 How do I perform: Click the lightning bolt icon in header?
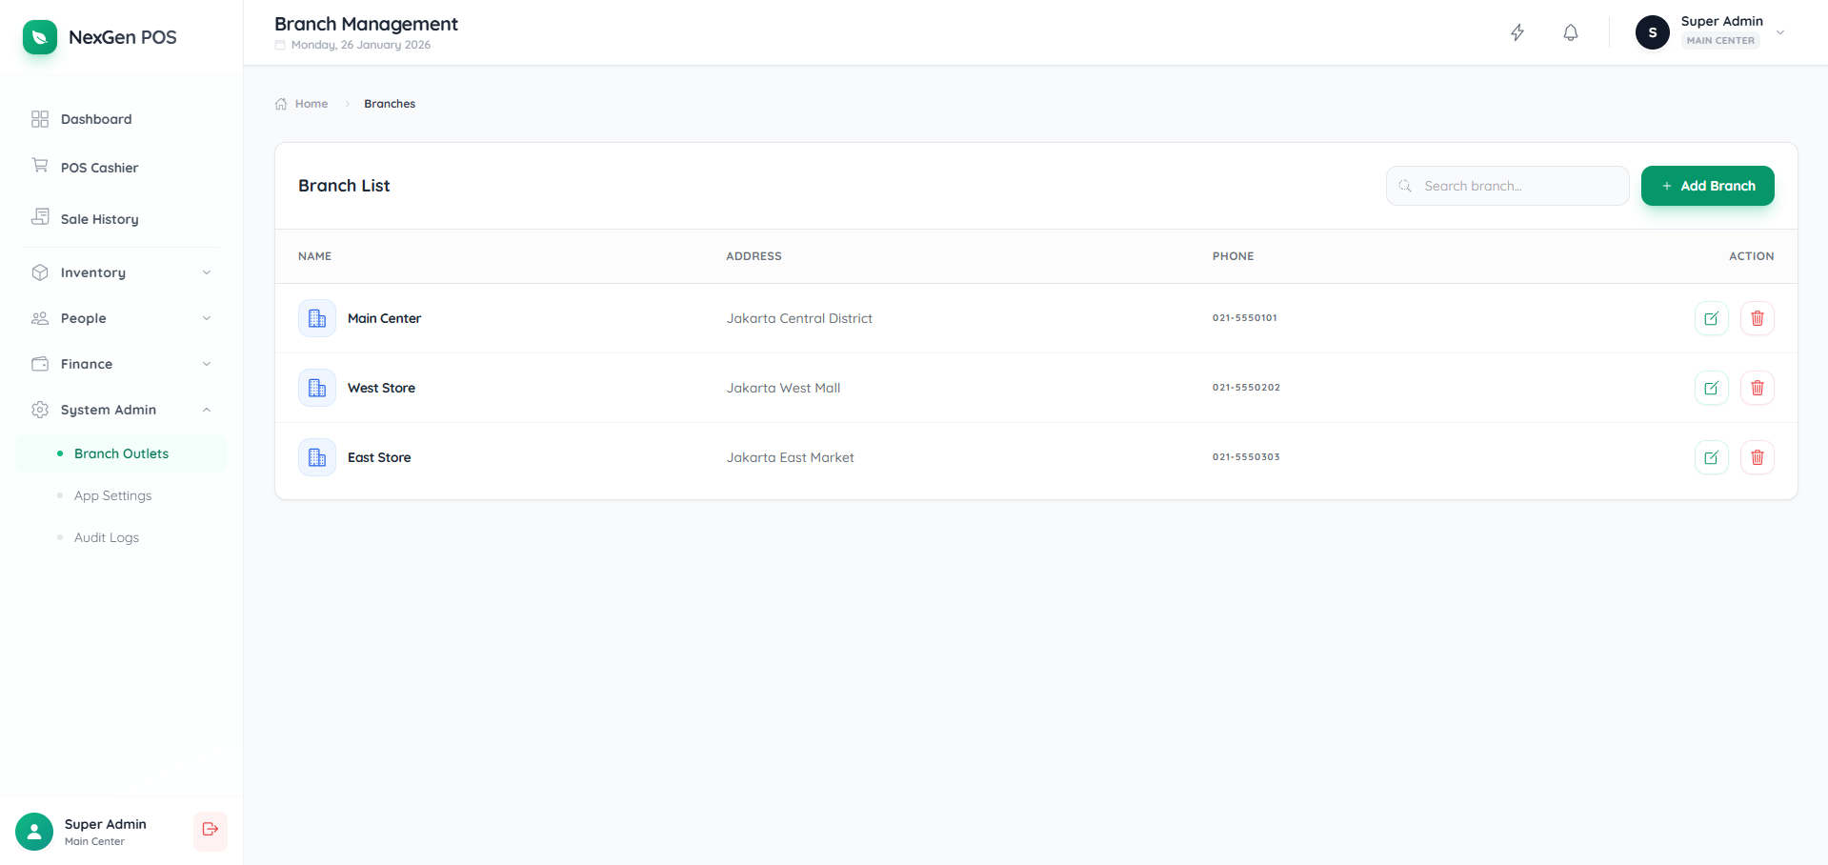click(x=1517, y=31)
